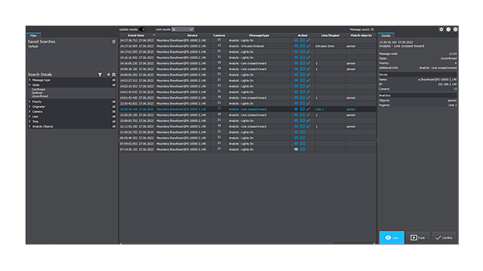Sort by Match objects column header
This screenshot has width=483, height=271.
click(x=361, y=35)
